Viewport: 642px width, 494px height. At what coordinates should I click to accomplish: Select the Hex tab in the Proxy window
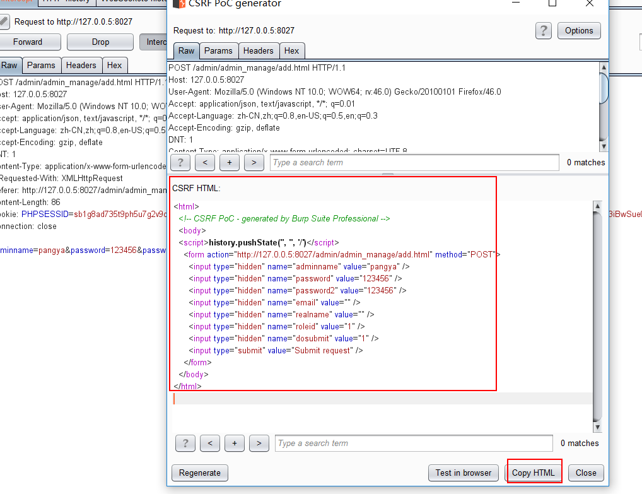pyautogui.click(x=114, y=66)
